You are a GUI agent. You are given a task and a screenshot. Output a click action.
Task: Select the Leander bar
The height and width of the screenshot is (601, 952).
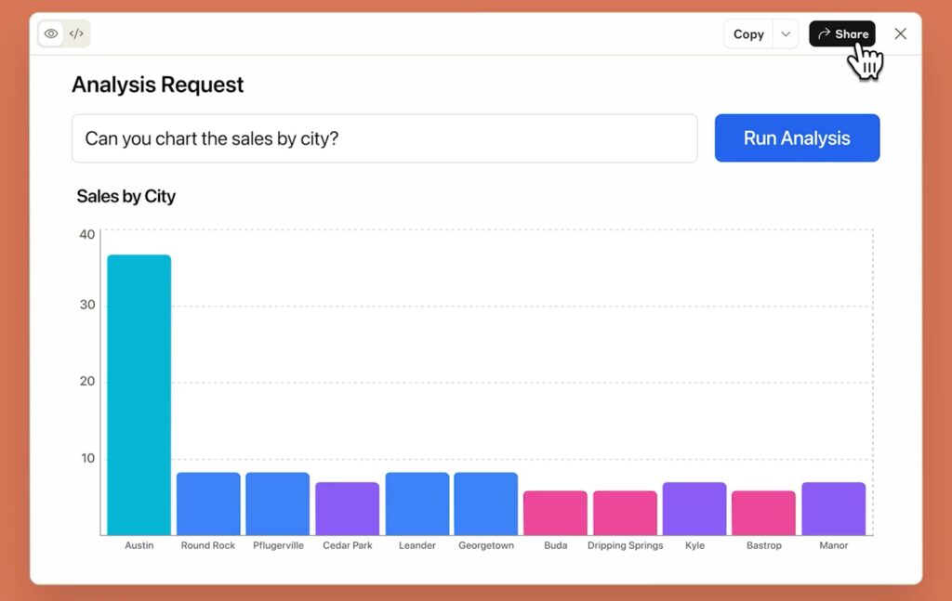tap(417, 504)
